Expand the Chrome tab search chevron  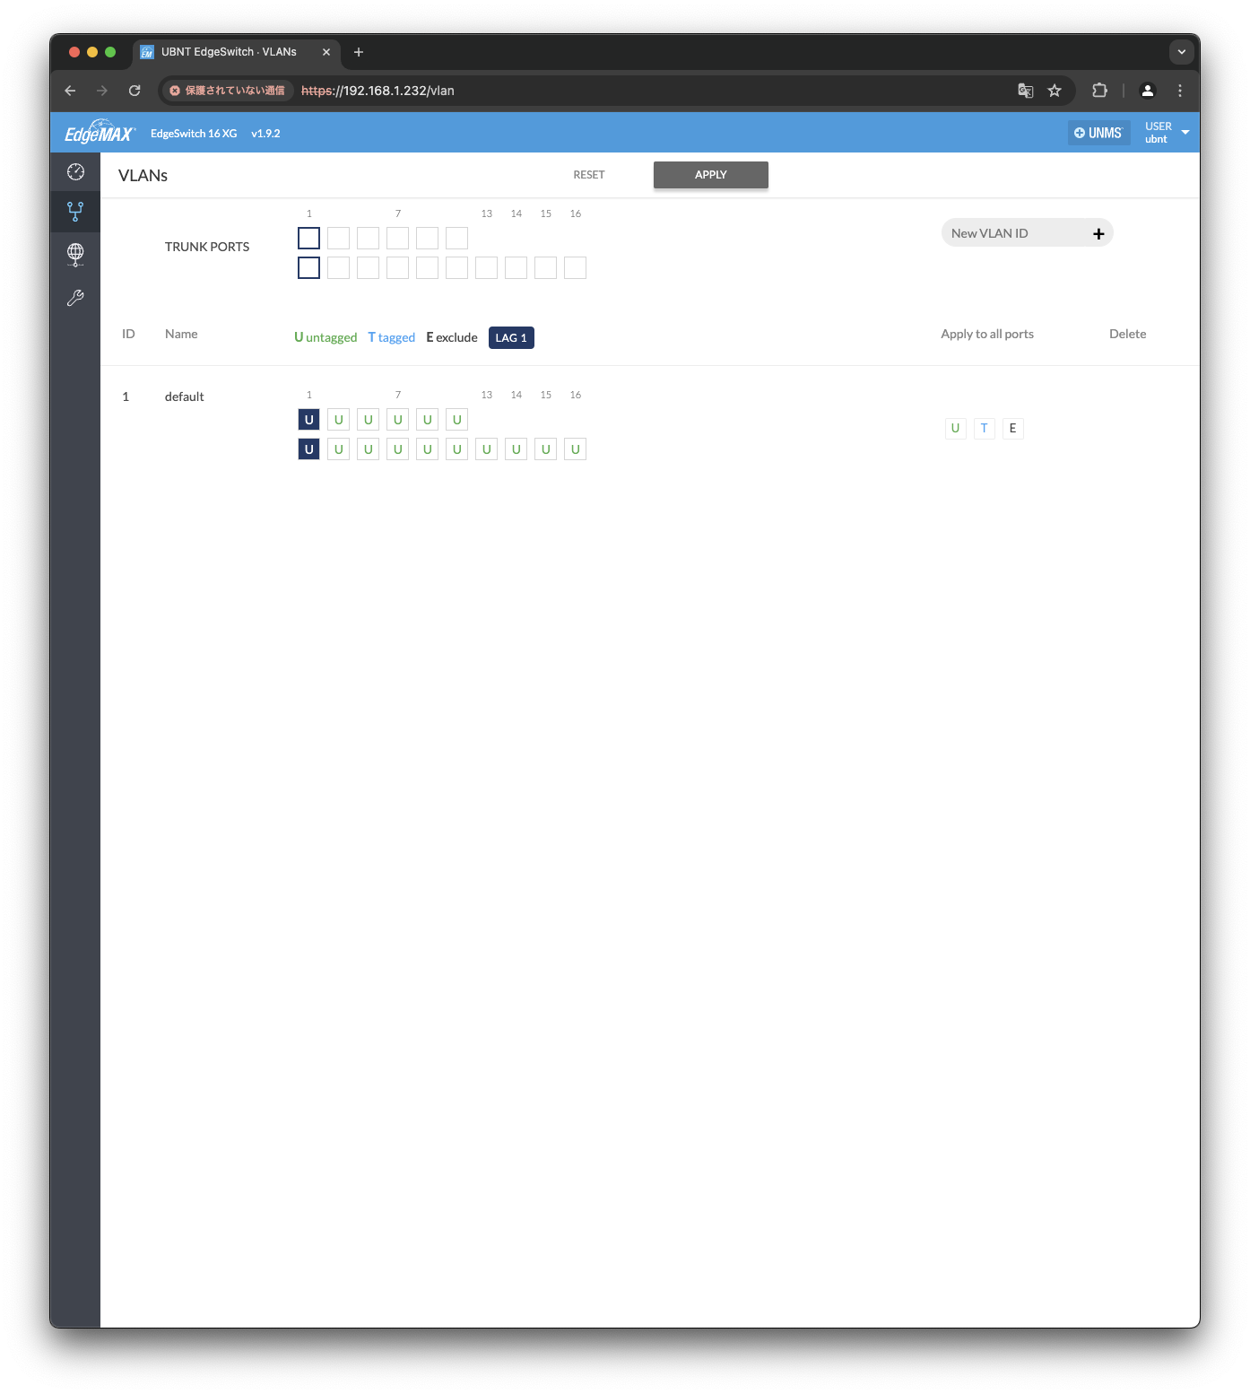1181,52
